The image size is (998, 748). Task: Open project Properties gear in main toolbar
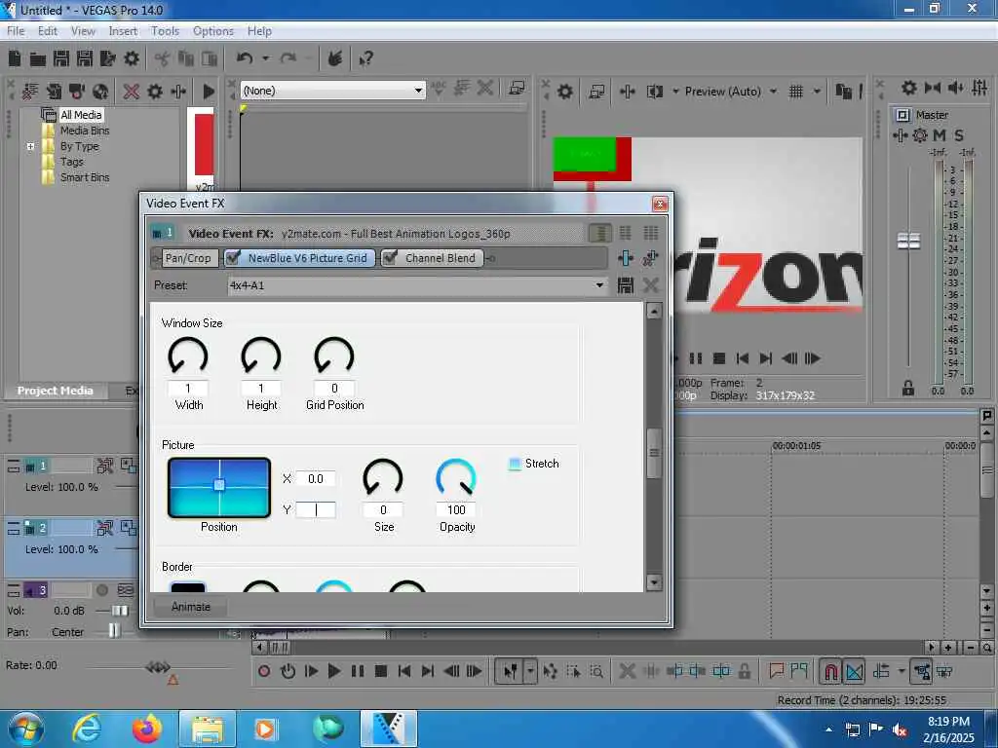coord(132,58)
